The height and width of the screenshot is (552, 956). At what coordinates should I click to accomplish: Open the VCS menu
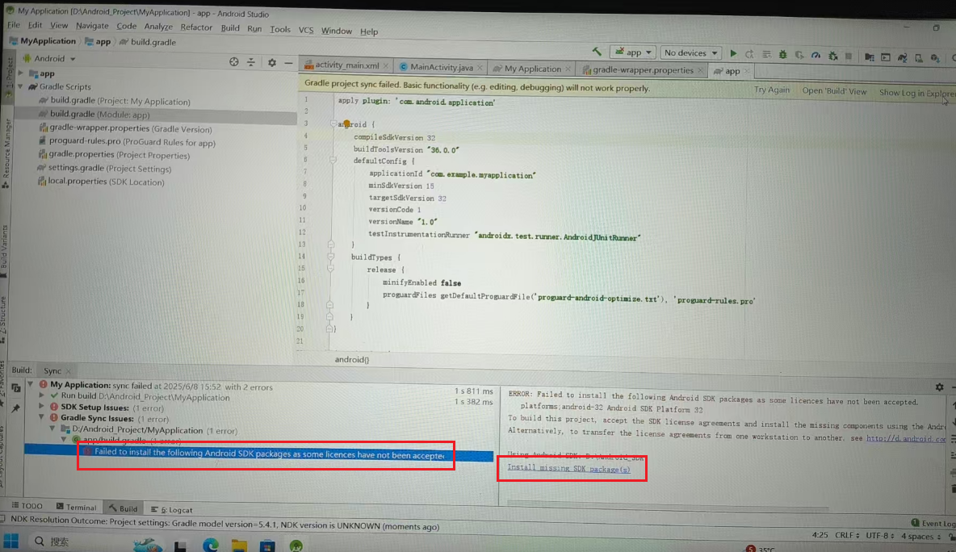tap(305, 30)
